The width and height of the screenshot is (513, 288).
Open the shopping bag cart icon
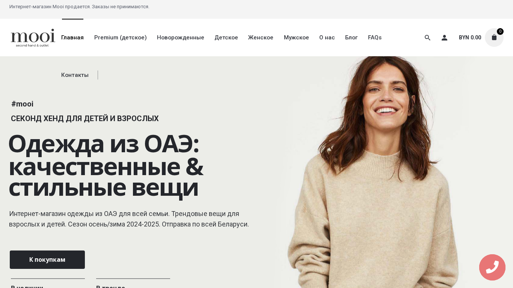pyautogui.click(x=494, y=37)
